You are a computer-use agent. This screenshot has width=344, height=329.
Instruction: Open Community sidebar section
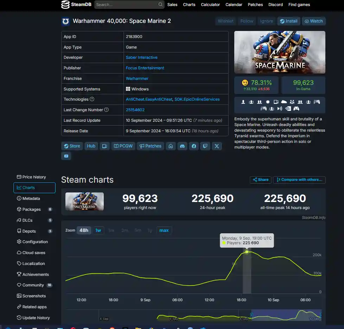[x=34, y=285]
